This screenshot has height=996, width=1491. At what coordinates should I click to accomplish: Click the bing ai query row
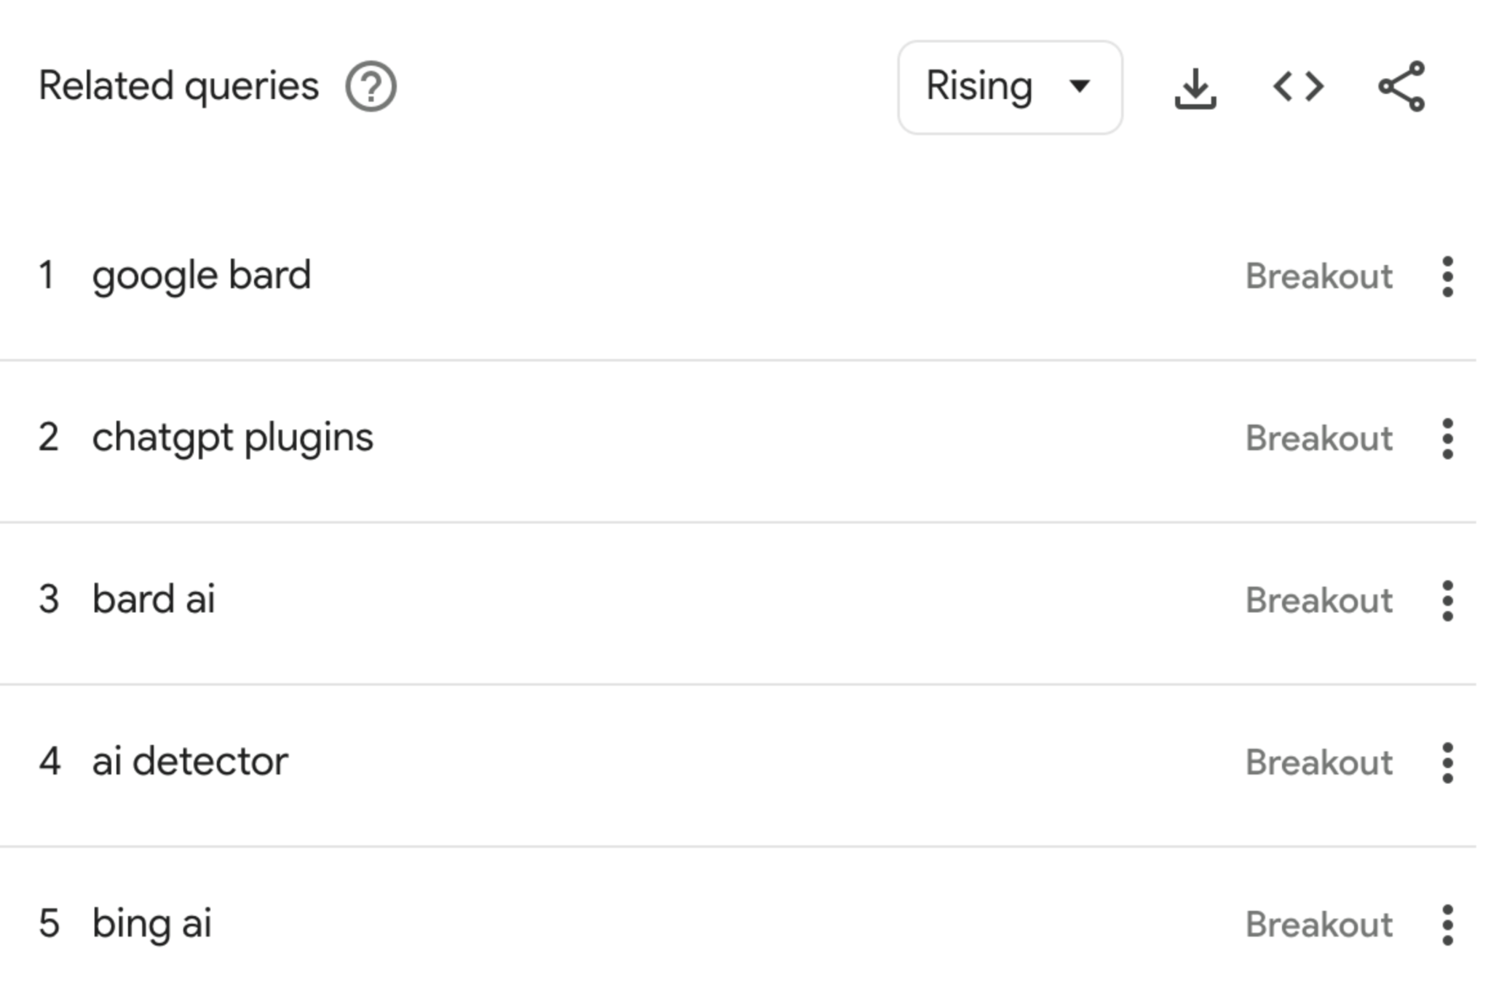coord(151,923)
